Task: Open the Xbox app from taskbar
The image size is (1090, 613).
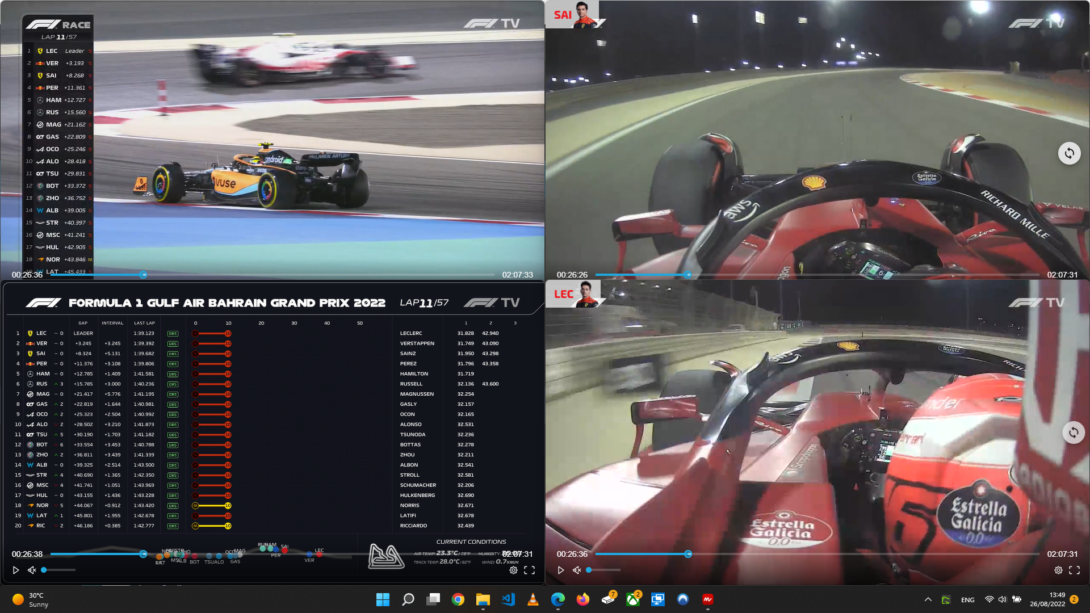Action: click(x=633, y=599)
